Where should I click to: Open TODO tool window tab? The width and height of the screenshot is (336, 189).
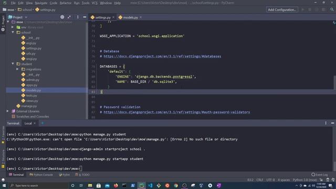coord(82,175)
